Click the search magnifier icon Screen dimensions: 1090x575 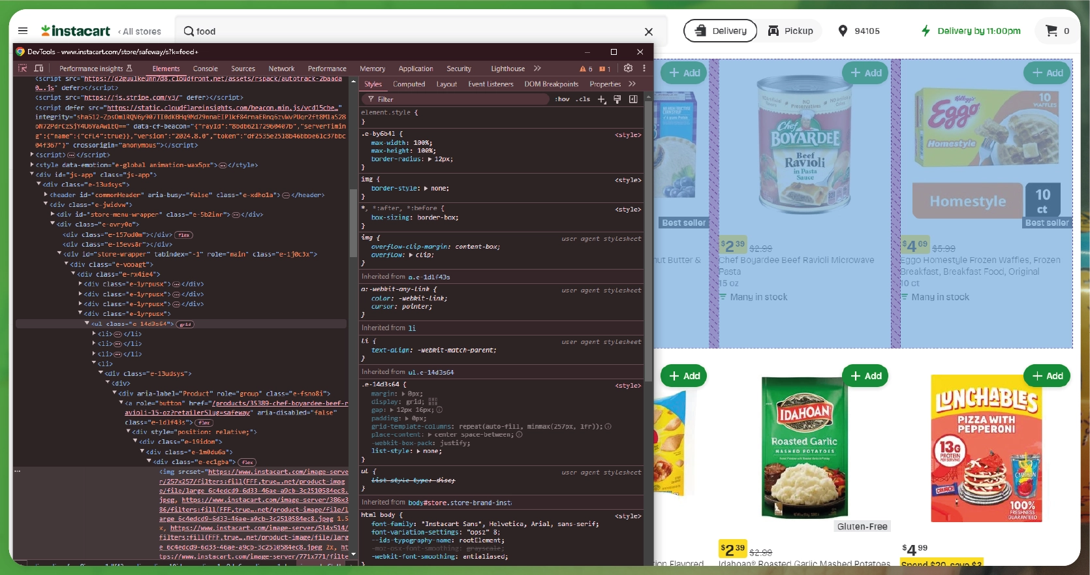point(189,31)
